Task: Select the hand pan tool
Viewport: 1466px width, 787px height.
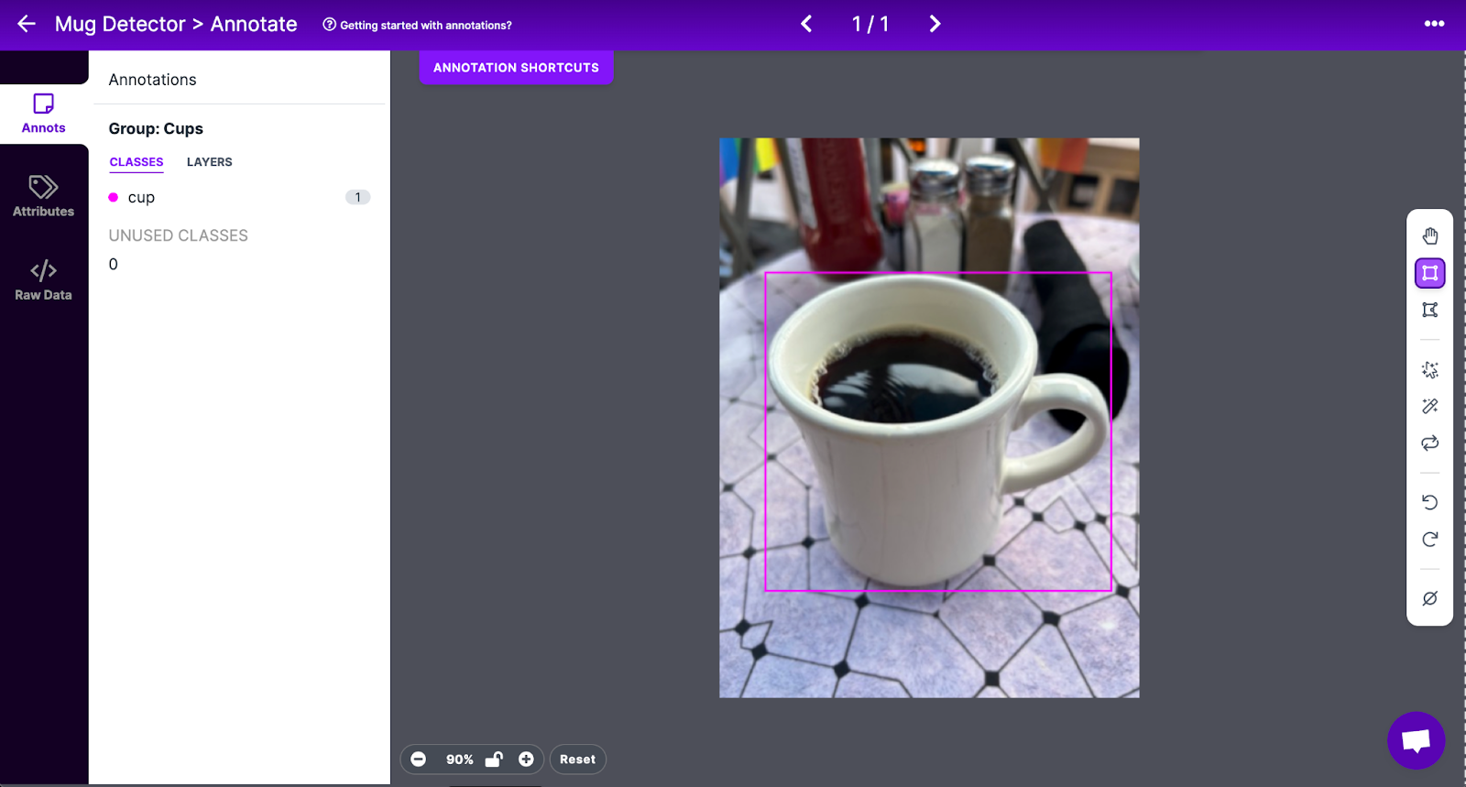Action: pos(1429,236)
